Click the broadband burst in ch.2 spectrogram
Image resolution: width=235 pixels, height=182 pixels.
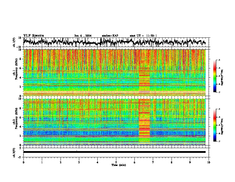pos(144,122)
